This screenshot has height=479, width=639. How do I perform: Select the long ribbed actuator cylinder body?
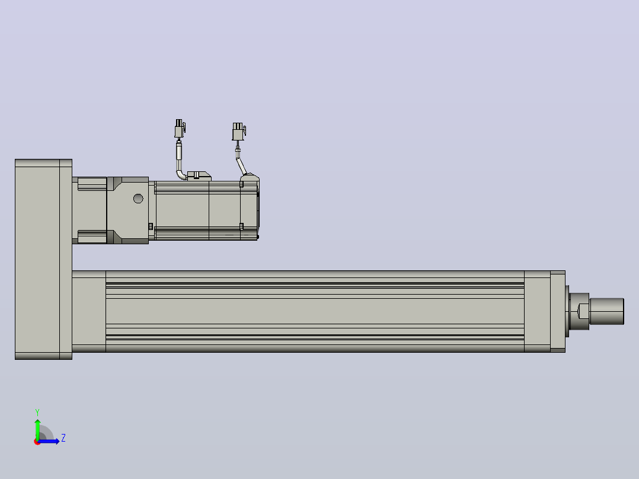pyautogui.click(x=315, y=311)
